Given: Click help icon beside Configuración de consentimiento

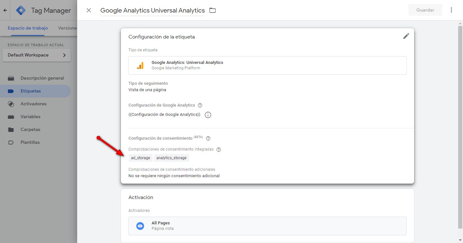Looking at the screenshot, I should [x=208, y=138].
